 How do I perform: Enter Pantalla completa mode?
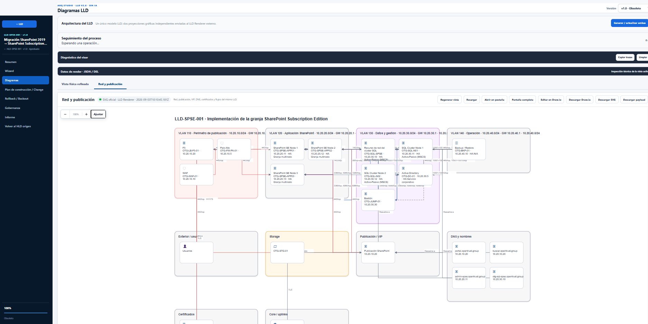tap(522, 100)
